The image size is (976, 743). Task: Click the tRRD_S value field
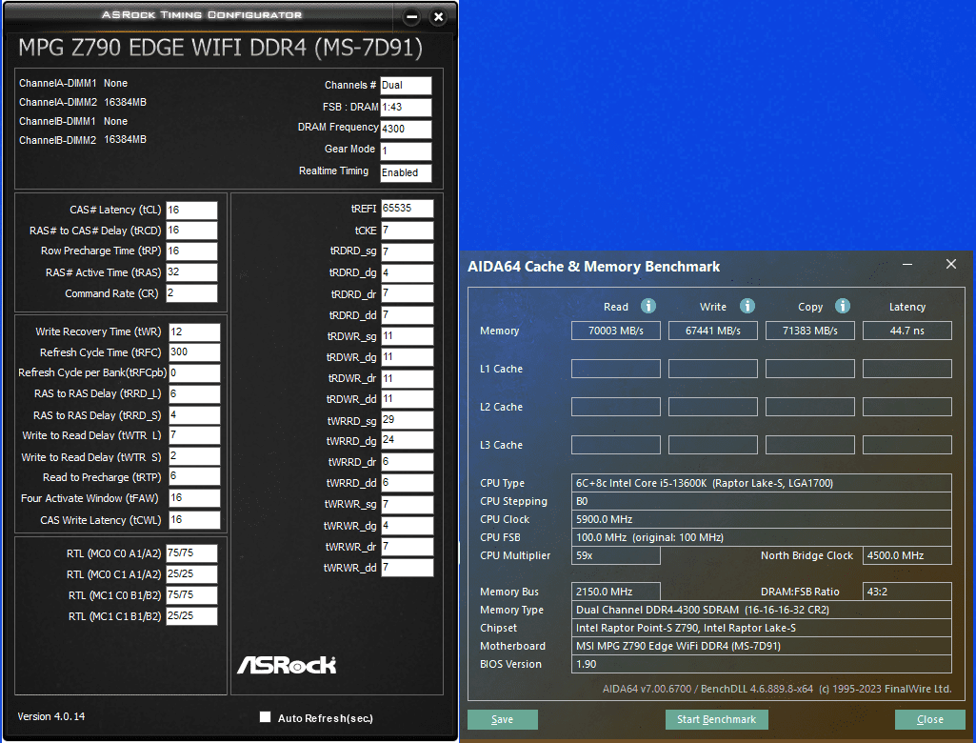tap(194, 414)
